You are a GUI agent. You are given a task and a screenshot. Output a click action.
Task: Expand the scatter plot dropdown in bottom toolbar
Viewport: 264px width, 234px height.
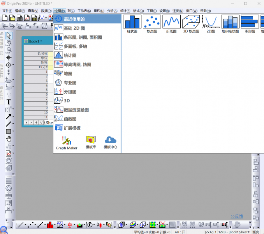(x=35, y=225)
